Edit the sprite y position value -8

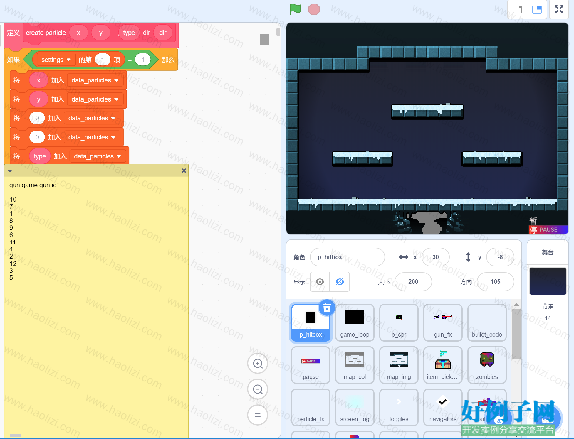tap(500, 257)
